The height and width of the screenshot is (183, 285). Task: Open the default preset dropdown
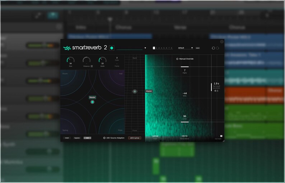[186, 48]
